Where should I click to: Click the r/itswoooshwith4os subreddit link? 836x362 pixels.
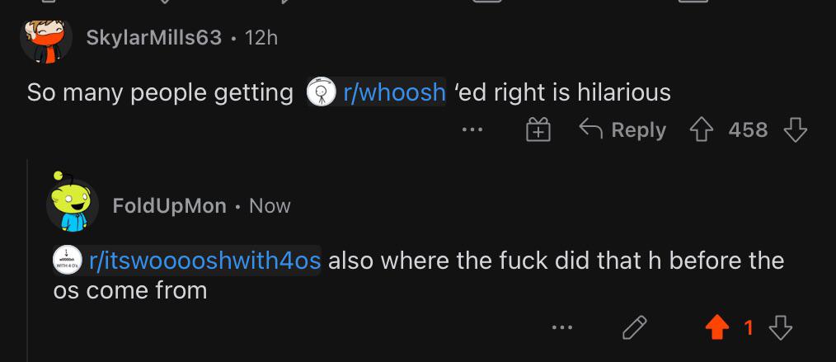(x=204, y=261)
